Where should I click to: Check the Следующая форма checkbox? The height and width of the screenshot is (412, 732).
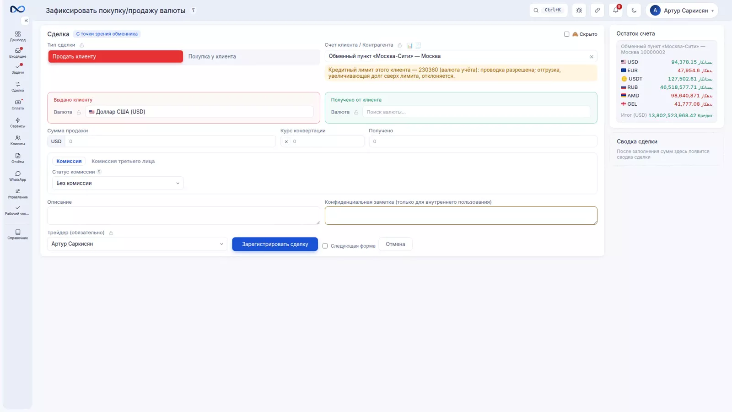(x=325, y=246)
